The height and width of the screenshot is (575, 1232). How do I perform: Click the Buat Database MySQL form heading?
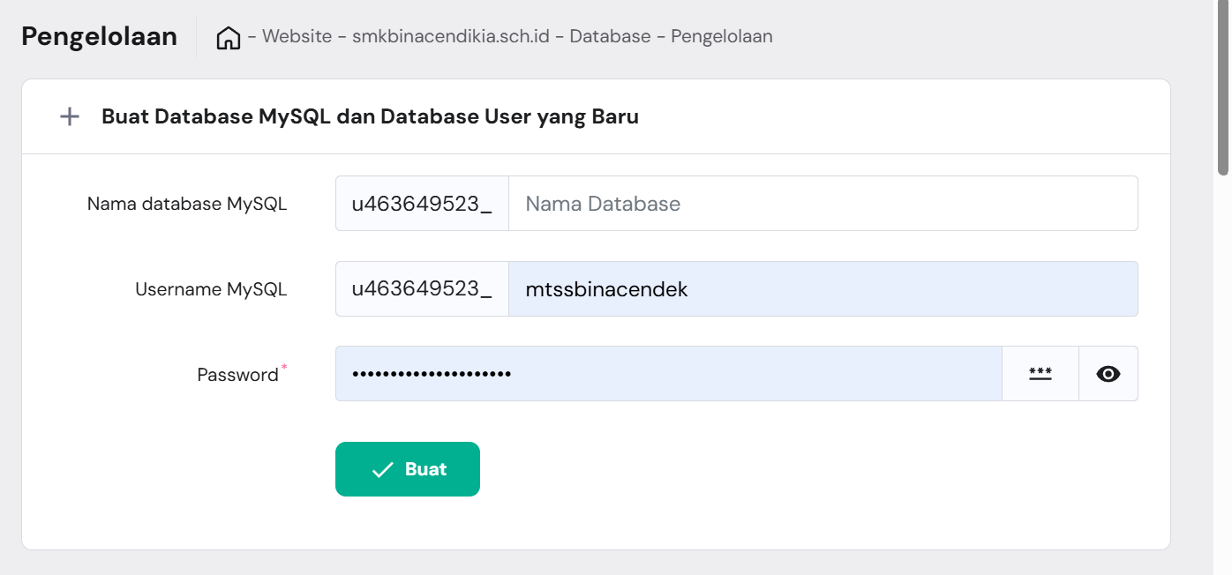pos(370,116)
